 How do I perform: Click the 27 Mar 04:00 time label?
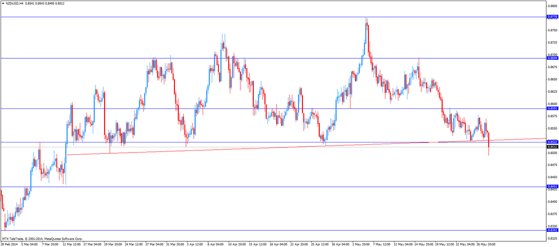click(x=155, y=245)
